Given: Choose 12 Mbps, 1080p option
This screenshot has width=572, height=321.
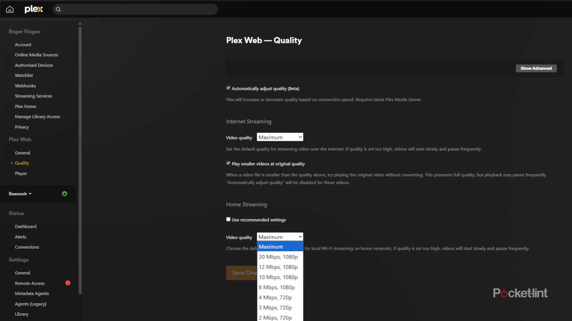Looking at the screenshot, I should coord(280,267).
